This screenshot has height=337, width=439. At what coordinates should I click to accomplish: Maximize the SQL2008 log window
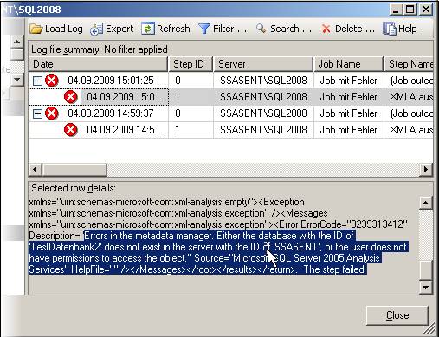[410, 10]
